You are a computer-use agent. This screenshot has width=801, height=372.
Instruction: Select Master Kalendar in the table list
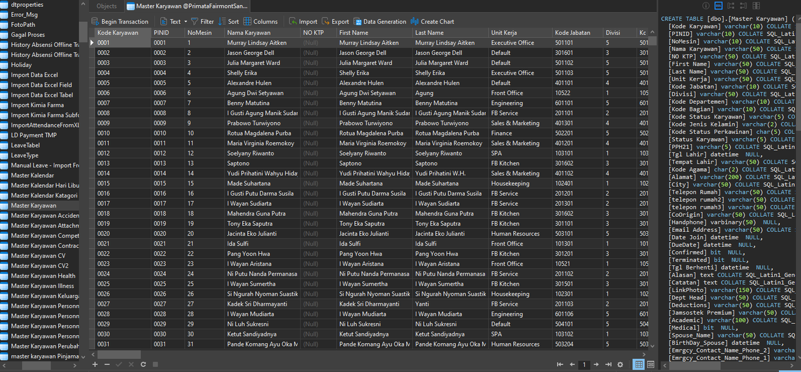tap(33, 176)
